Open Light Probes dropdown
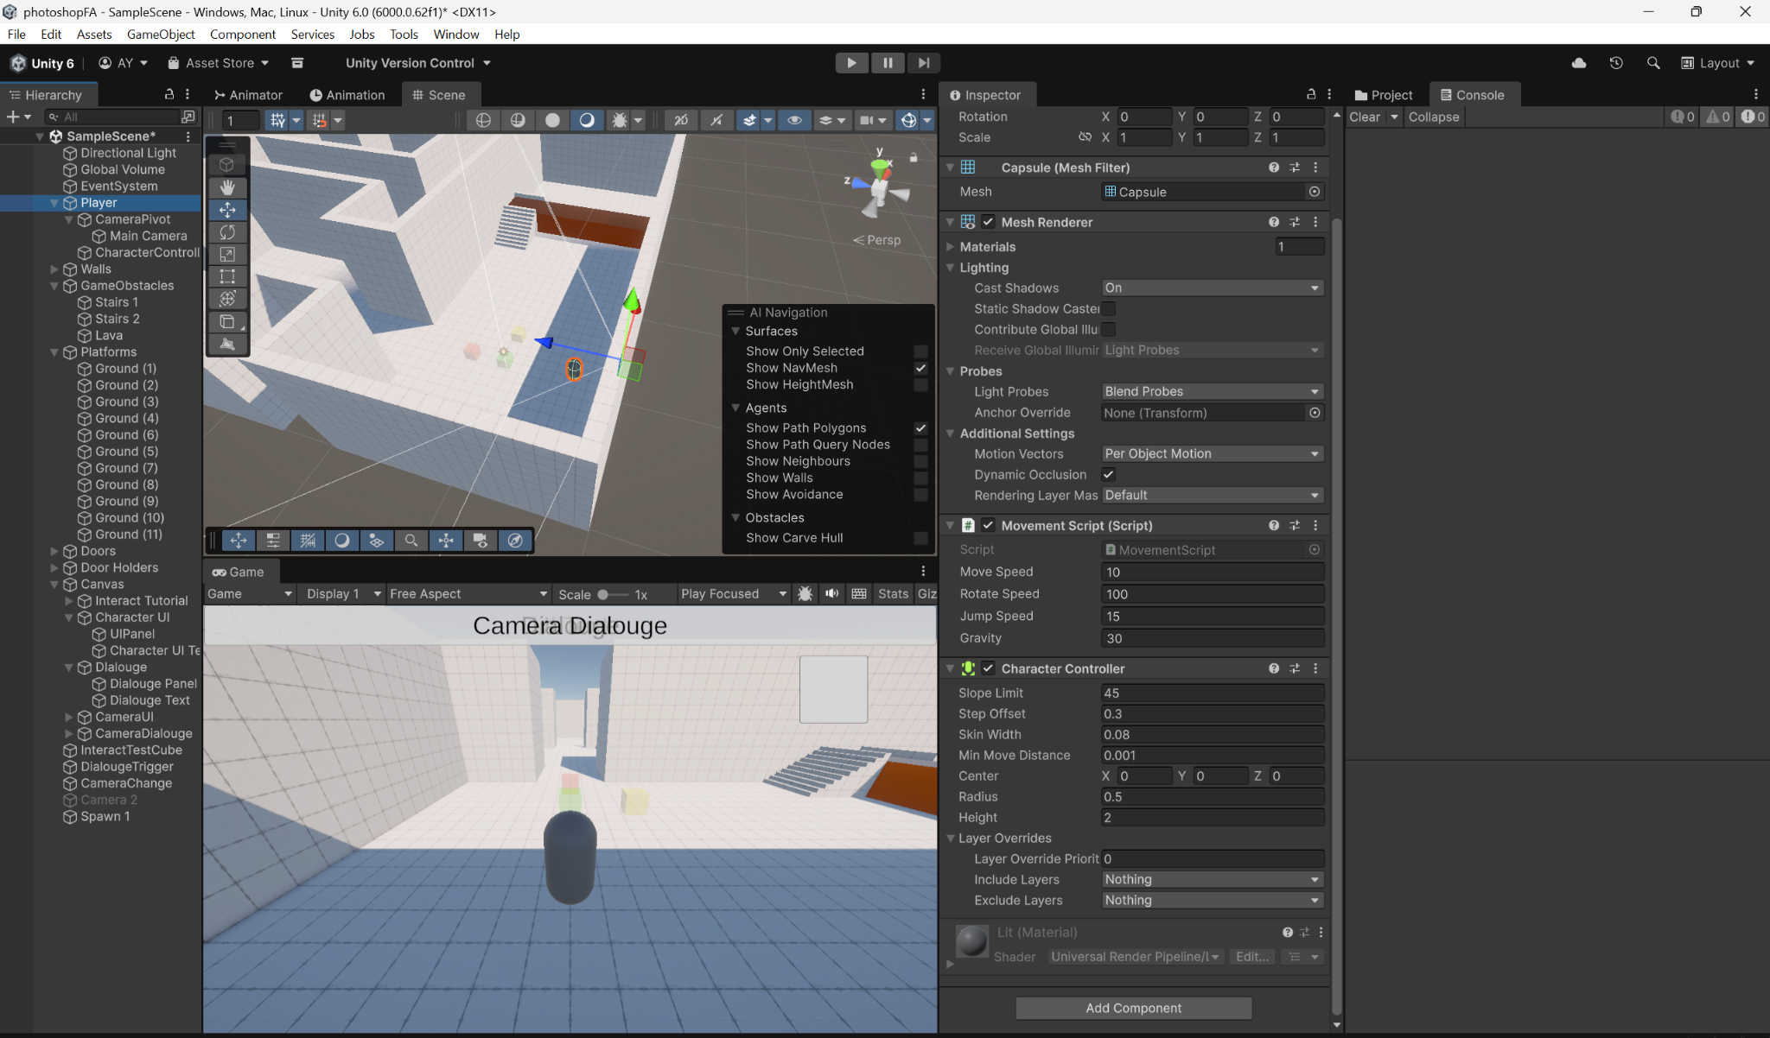The image size is (1770, 1038). [1213, 391]
